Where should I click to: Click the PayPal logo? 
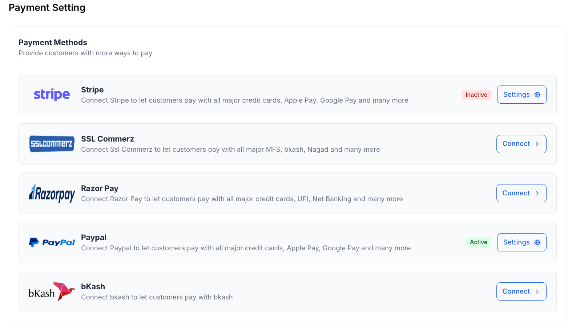coord(52,242)
